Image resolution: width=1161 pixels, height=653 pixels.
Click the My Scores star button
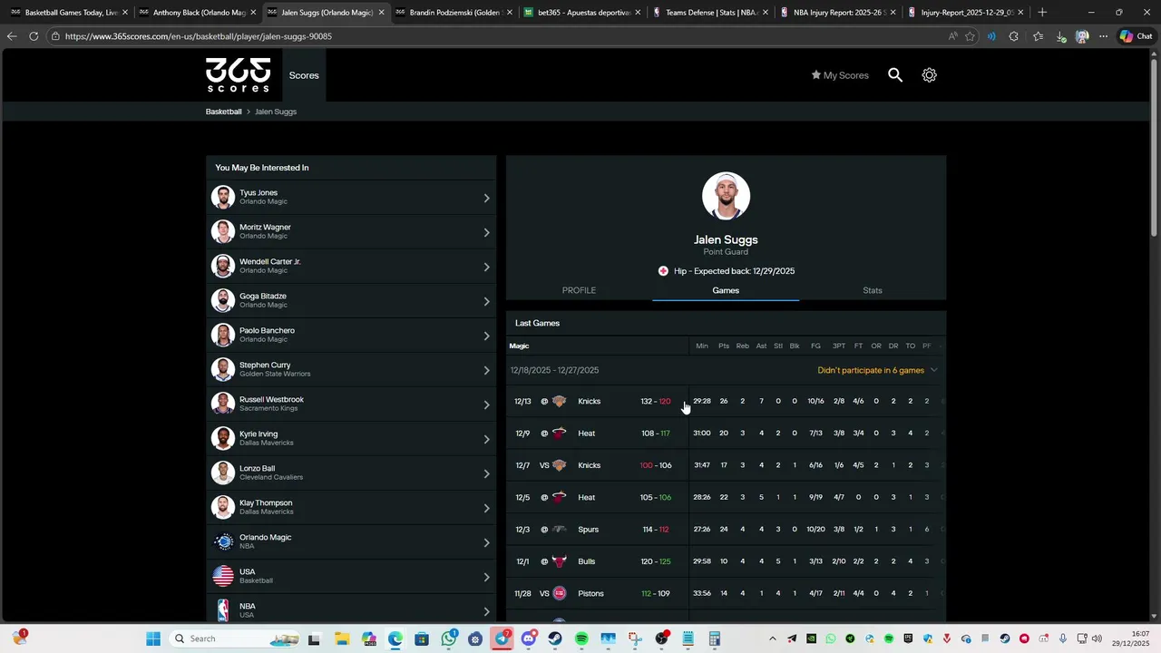[x=840, y=75]
